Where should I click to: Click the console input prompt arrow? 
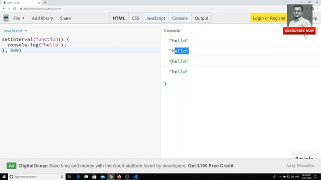coord(166,84)
